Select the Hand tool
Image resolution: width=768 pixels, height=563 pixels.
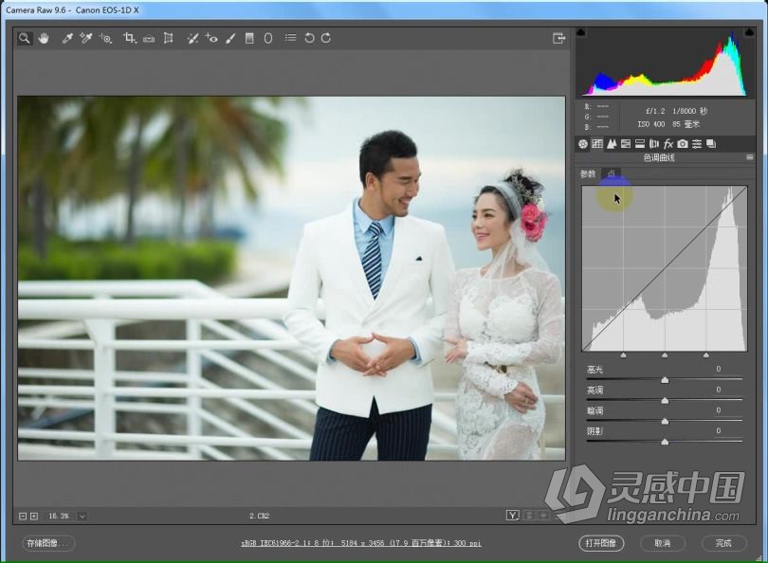(x=44, y=38)
